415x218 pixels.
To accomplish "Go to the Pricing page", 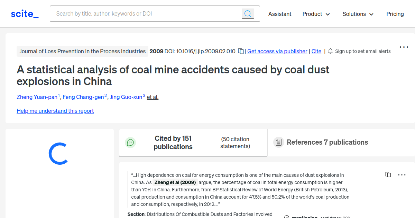I will click(395, 14).
